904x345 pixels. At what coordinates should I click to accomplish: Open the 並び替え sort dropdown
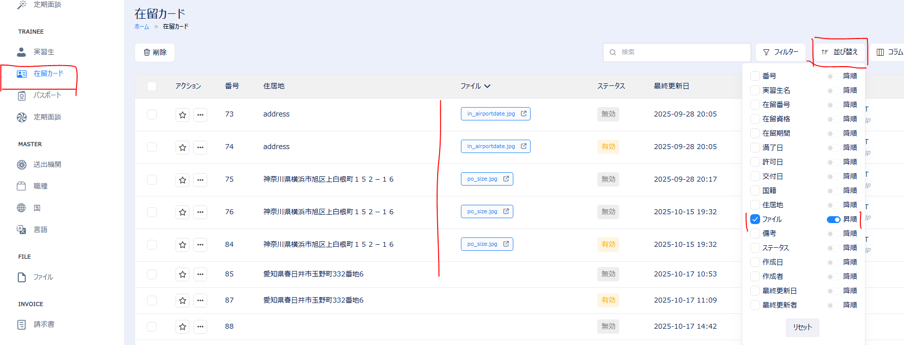click(x=840, y=52)
